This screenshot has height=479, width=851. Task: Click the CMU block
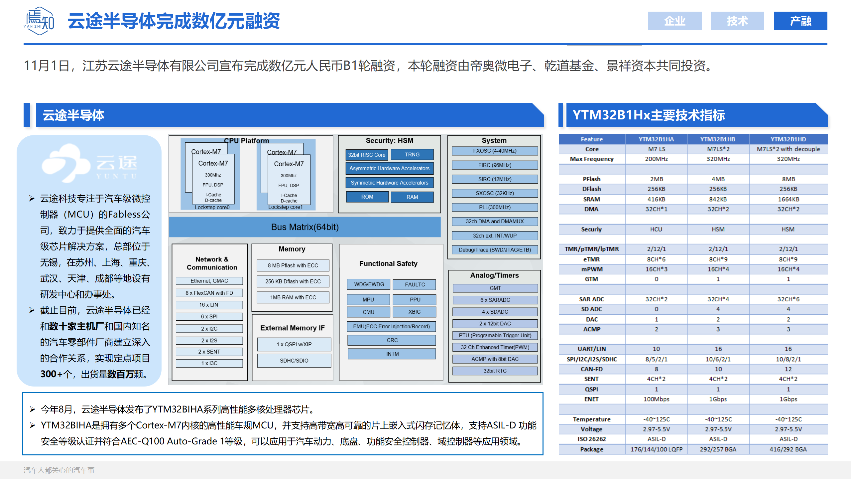[368, 312]
